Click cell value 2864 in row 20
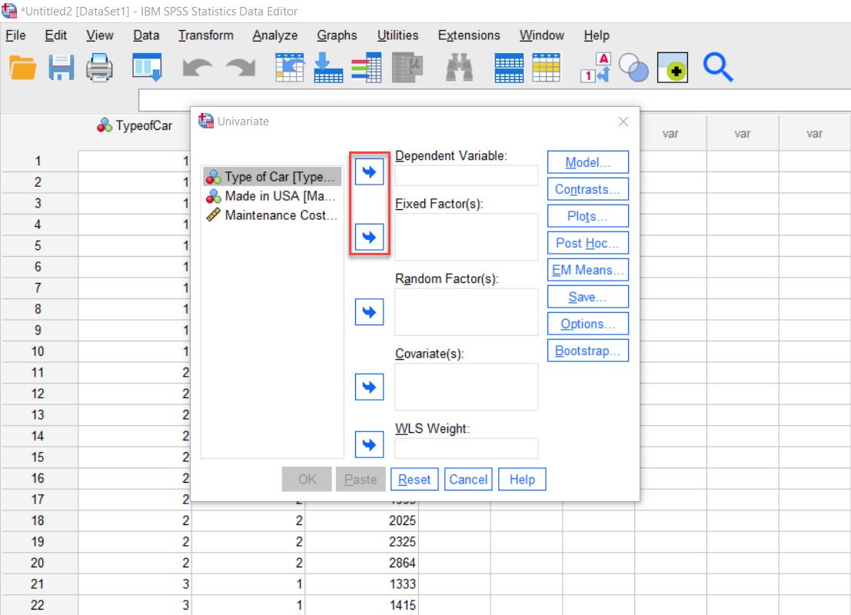The height and width of the screenshot is (615, 851). 362,563
